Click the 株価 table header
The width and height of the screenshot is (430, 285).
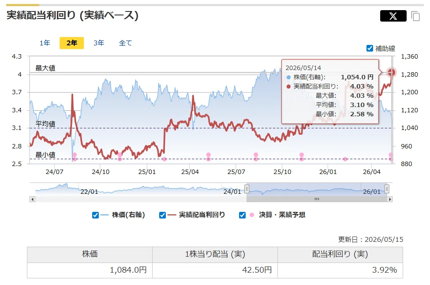pos(90,254)
